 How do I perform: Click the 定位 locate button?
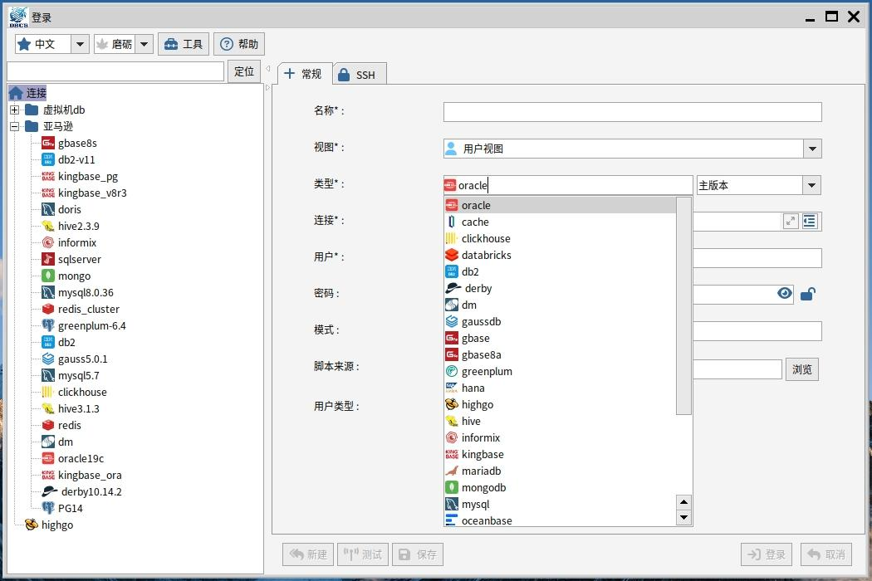tap(244, 71)
